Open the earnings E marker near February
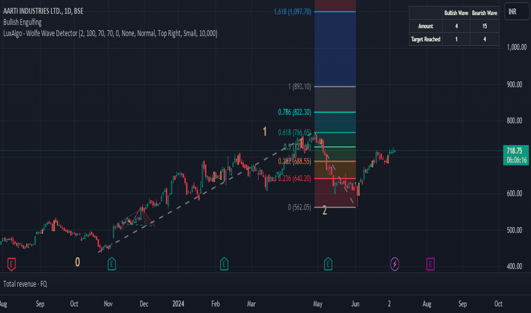This screenshot has height=313, width=531. pos(224,264)
